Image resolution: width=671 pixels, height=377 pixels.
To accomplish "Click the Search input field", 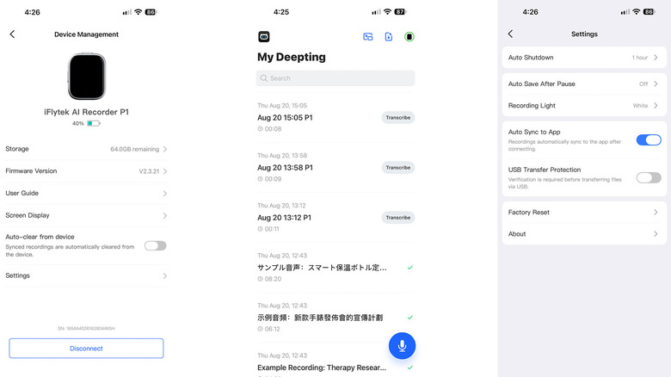I will pos(335,78).
